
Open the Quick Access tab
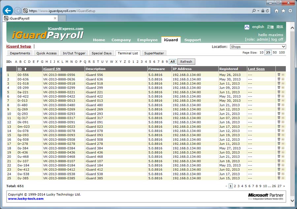pos(47,53)
